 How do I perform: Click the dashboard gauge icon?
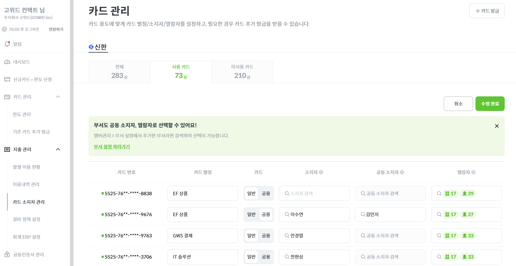(7, 62)
